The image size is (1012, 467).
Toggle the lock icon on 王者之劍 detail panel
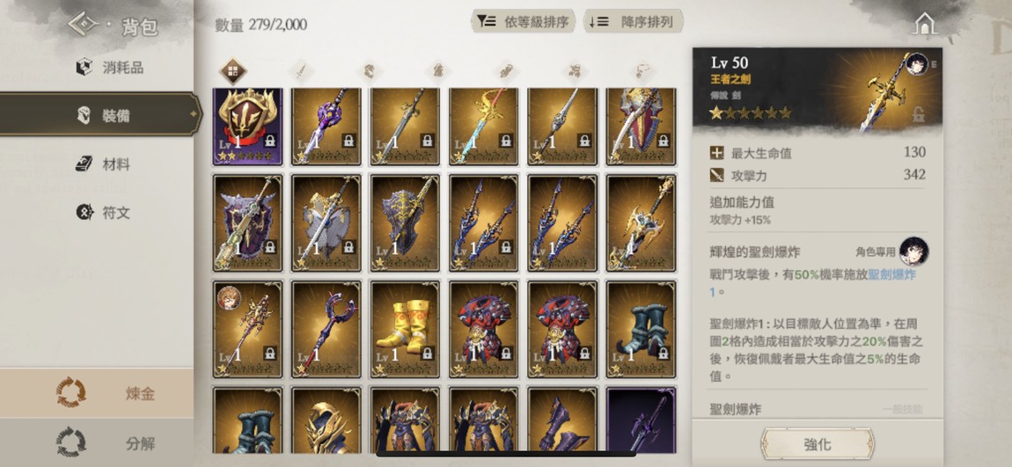pyautogui.click(x=919, y=115)
